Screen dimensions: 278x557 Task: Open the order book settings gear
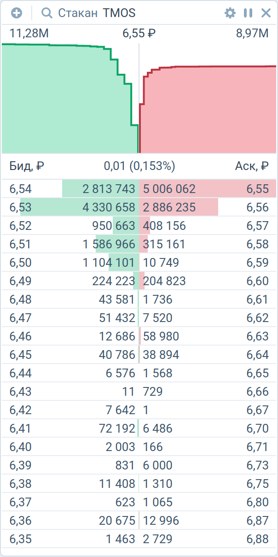tap(230, 13)
